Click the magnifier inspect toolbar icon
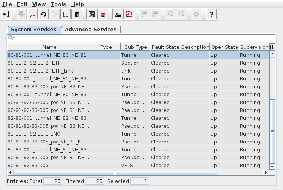The width and height of the screenshot is (283, 190). (x=92, y=15)
